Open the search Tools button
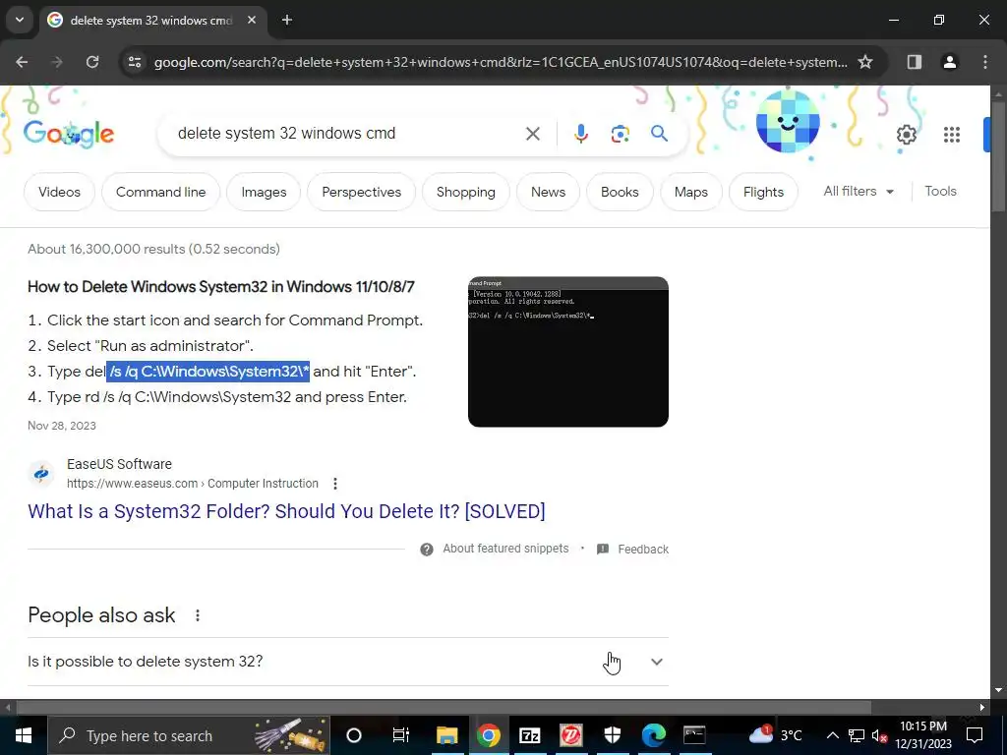The width and height of the screenshot is (1007, 755). coord(940,192)
